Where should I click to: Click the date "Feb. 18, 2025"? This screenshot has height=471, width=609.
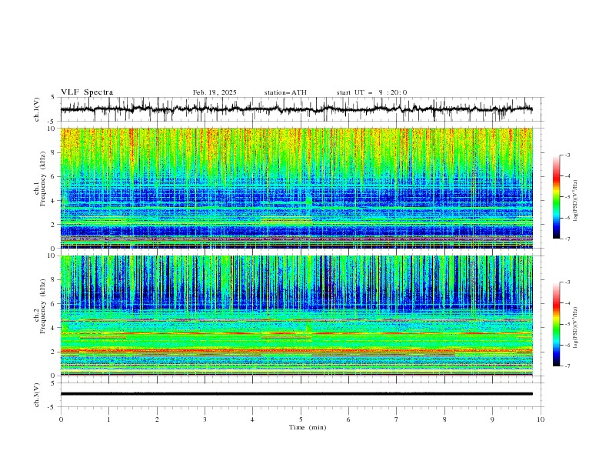[x=215, y=92]
